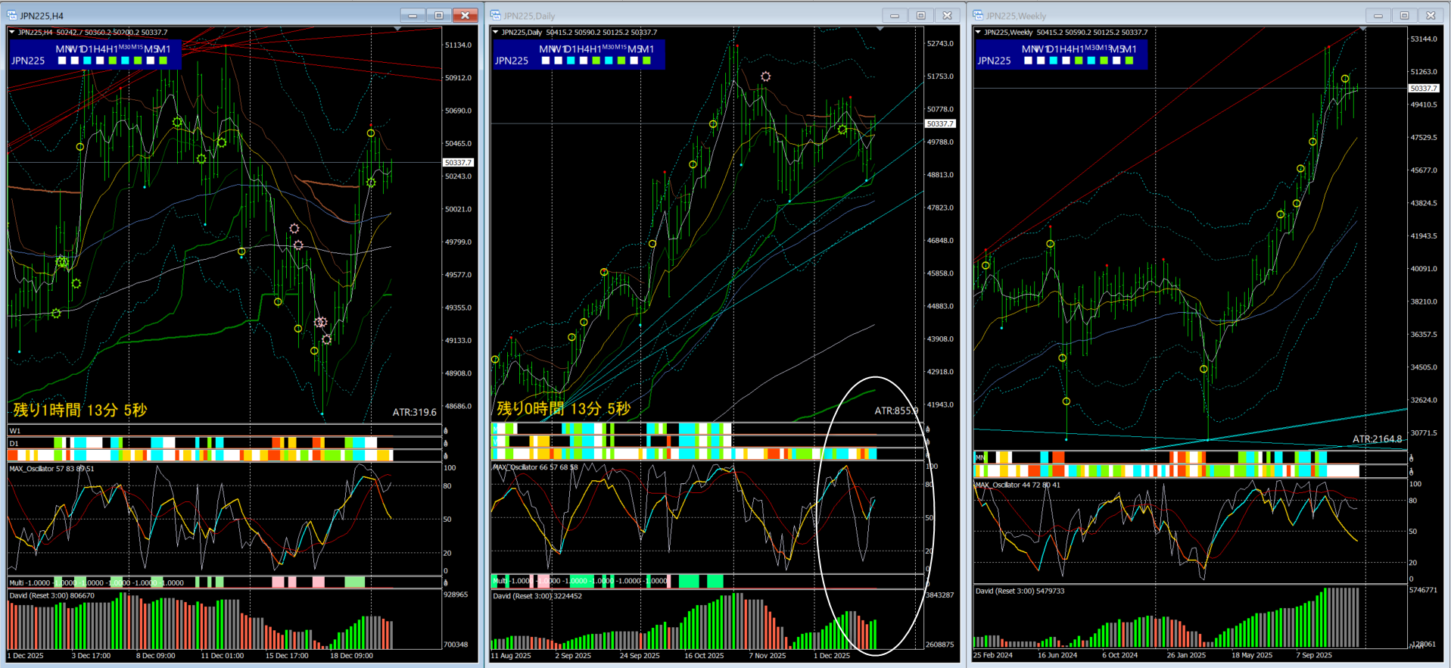Click the chart shift marker in Weekly chart

1362,29
